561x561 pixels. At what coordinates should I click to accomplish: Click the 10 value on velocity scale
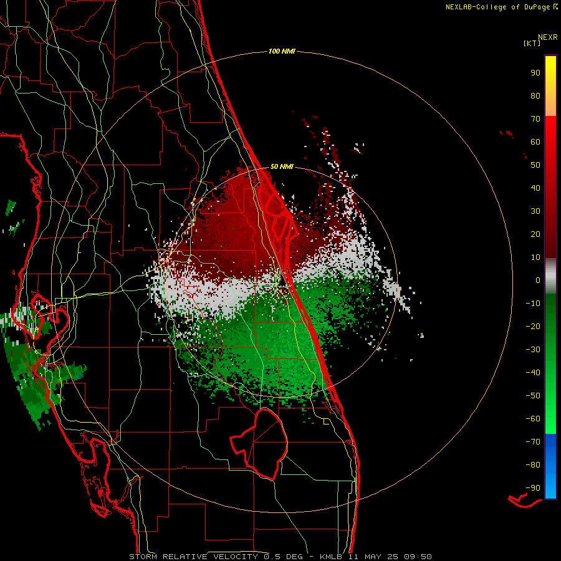tap(535, 257)
